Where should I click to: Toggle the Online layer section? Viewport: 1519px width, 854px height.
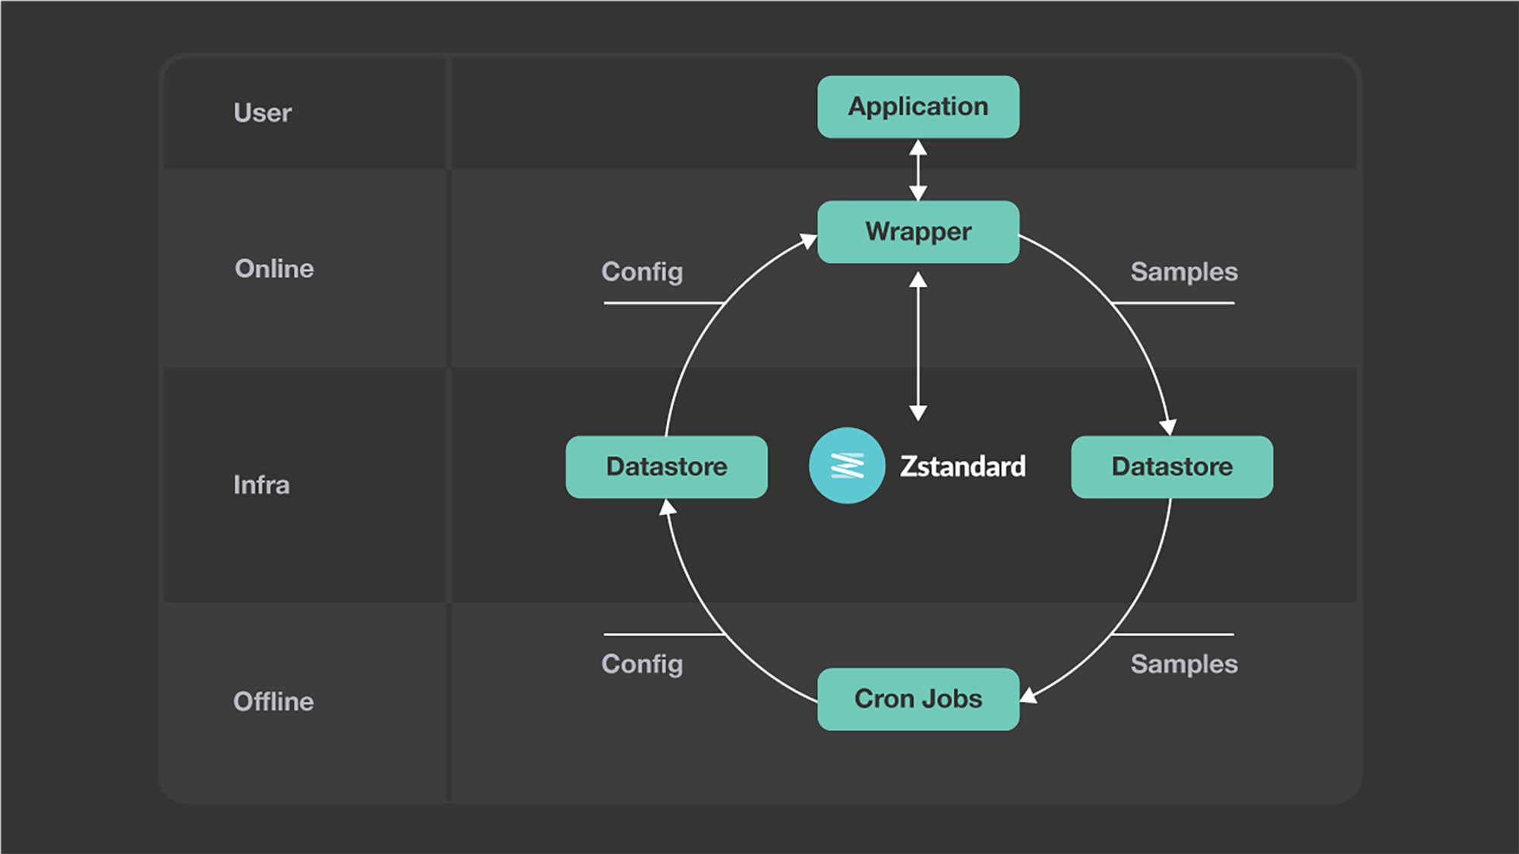[x=273, y=270]
